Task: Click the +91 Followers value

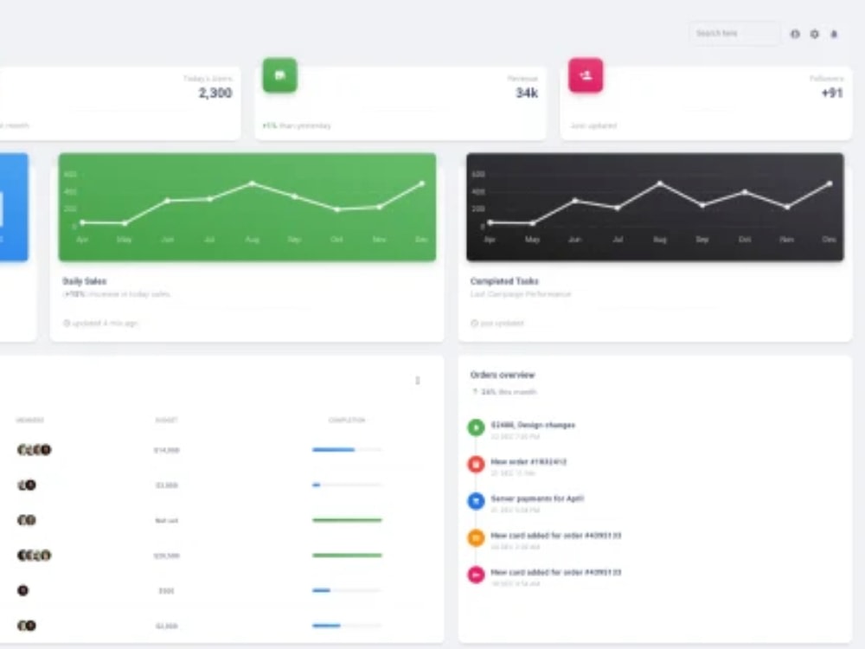Action: coord(832,93)
